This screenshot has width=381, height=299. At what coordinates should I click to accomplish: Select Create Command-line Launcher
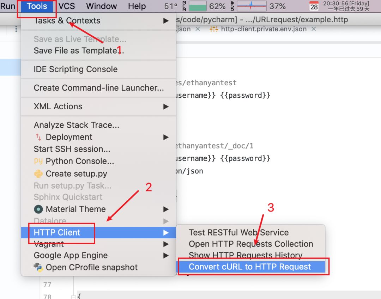(98, 88)
